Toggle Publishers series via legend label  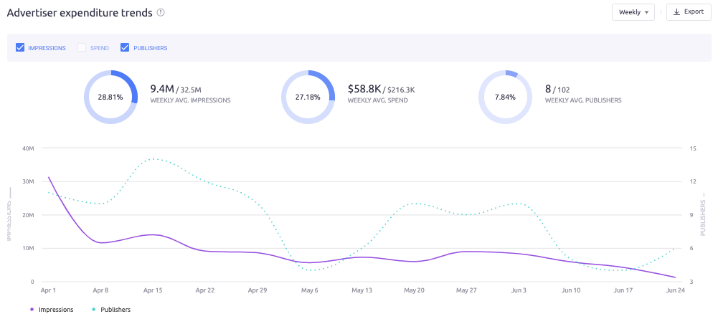point(115,310)
